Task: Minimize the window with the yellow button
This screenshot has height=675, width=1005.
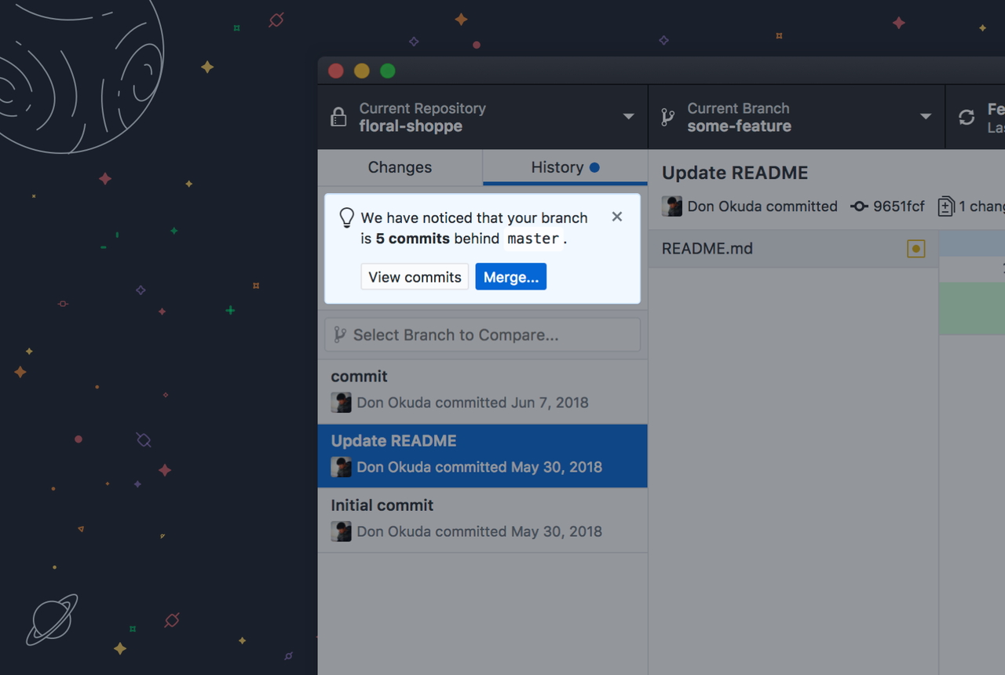Action: [x=362, y=71]
